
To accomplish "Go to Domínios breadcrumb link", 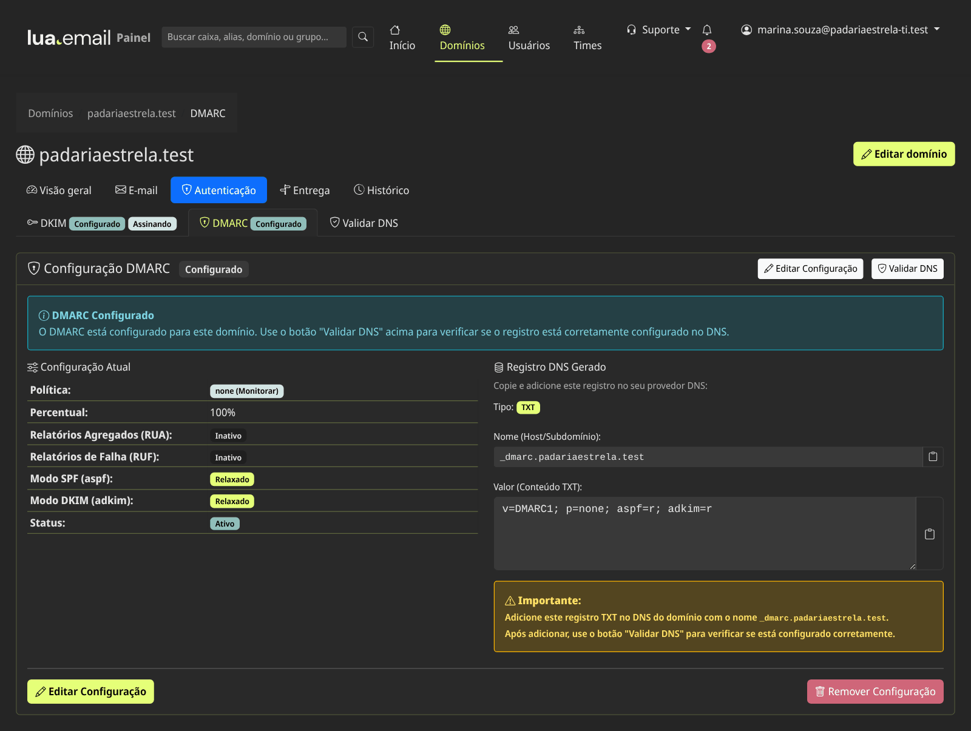I will [50, 113].
